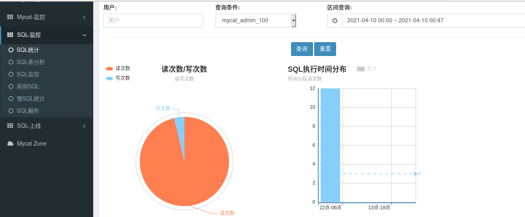Click the 22点-06点 axis label
Image resolution: width=525 pixels, height=217 pixels.
(330, 208)
